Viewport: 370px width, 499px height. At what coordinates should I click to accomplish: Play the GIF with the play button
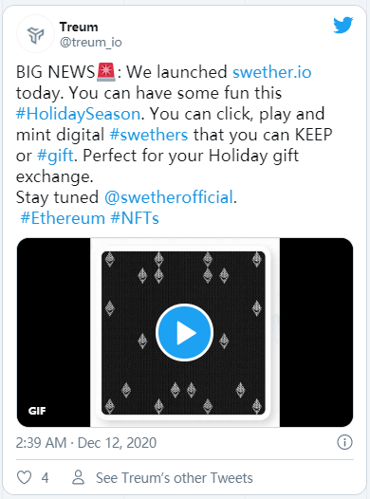click(x=184, y=333)
